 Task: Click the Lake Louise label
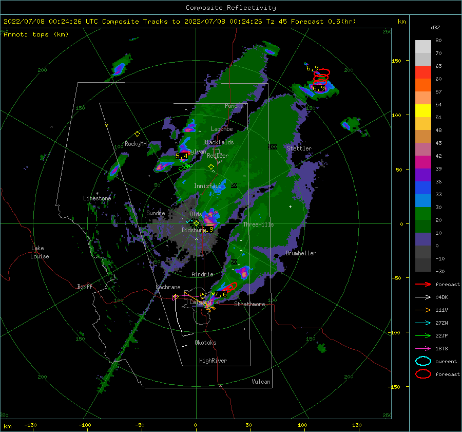click(x=40, y=252)
